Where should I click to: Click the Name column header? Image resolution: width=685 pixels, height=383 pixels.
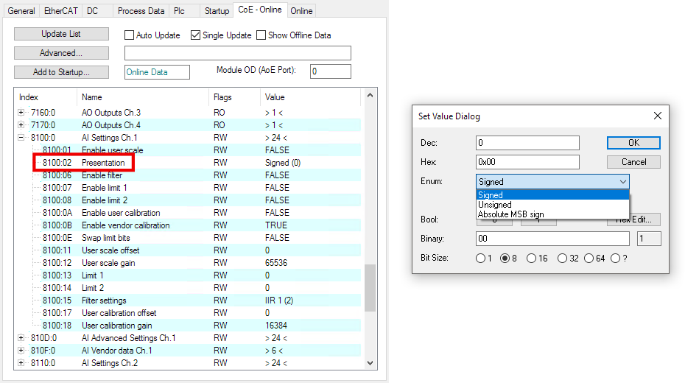(x=143, y=97)
